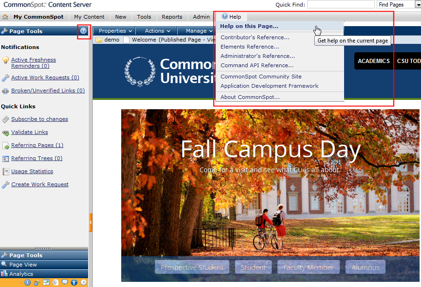
Task: Open the New menu
Action: point(121,17)
